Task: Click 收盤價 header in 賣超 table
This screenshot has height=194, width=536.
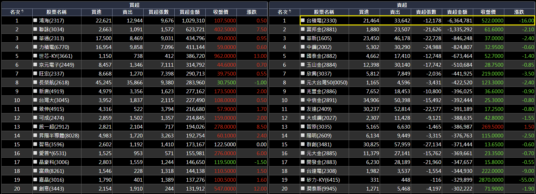Action: (x=488, y=12)
